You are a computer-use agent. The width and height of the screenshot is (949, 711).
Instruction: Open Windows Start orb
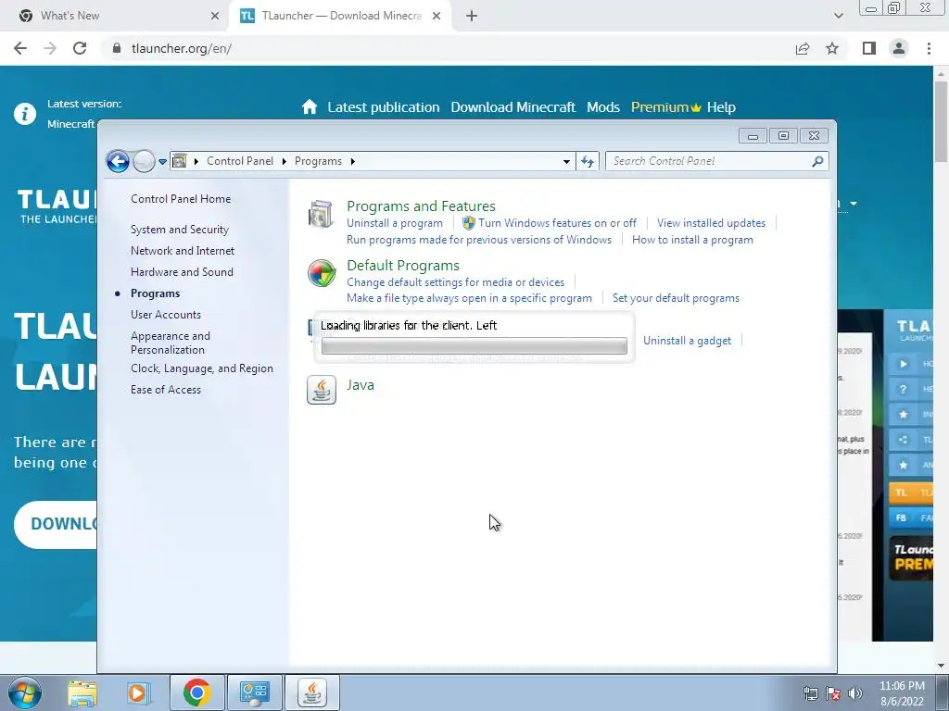tap(25, 692)
